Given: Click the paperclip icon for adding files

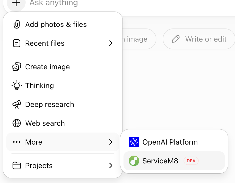Looking at the screenshot, I should click(x=17, y=24).
